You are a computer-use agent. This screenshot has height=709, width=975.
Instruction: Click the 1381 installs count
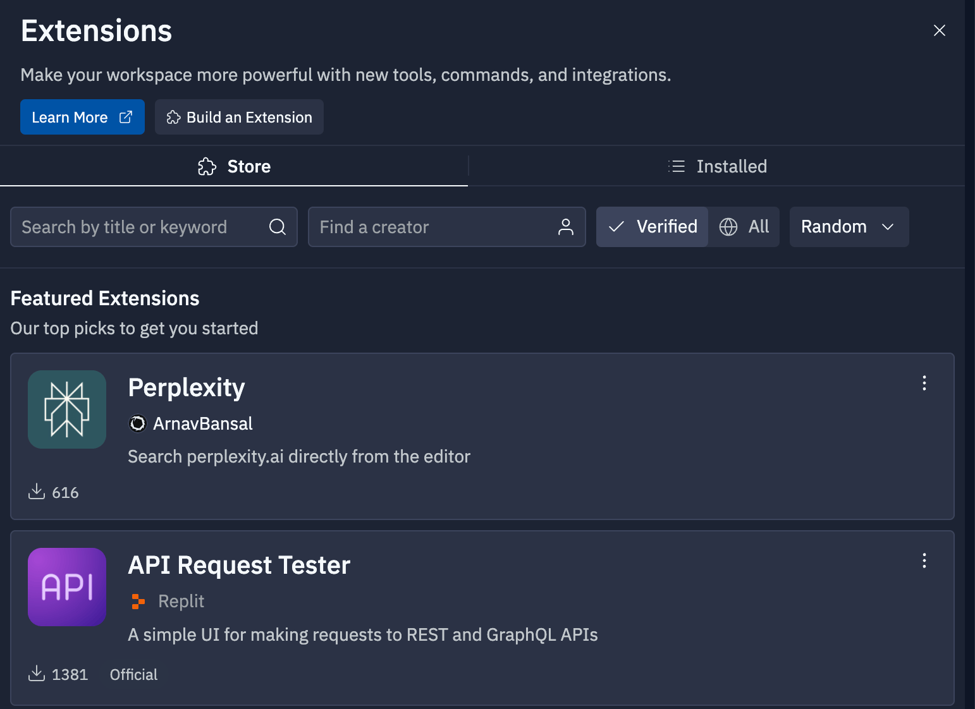point(70,675)
